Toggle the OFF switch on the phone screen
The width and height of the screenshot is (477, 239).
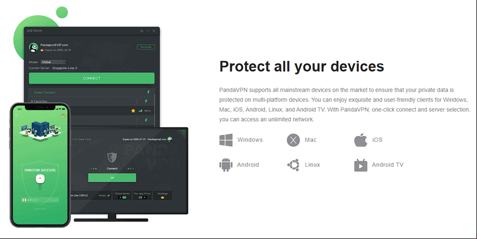point(40,178)
